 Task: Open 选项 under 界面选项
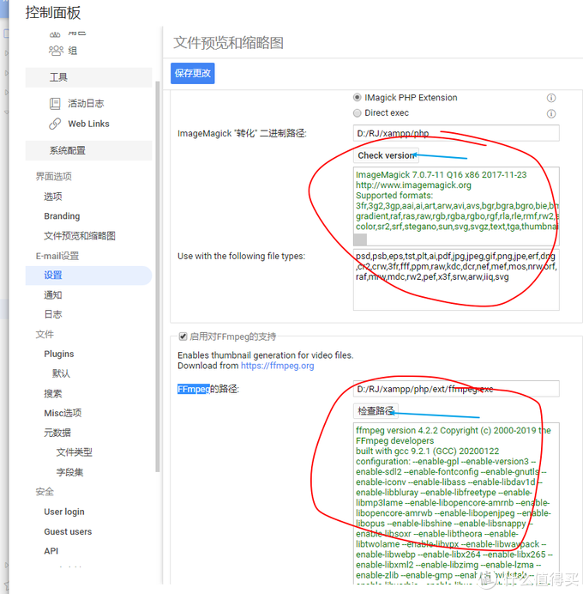[53, 197]
